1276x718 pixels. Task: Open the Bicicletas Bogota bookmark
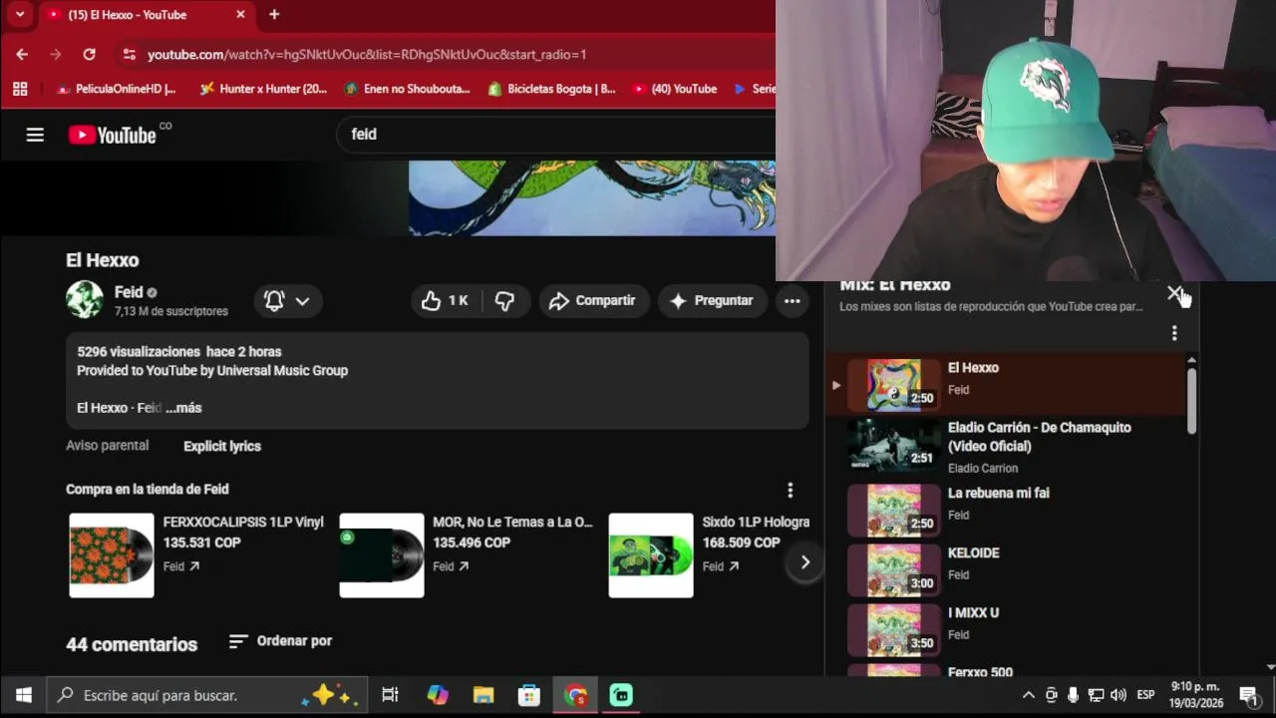551,89
